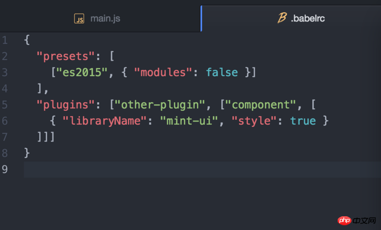Viewport: 381px width, 230px height.
Task: Click the Babel icon on .babelrc tab
Action: (x=282, y=18)
